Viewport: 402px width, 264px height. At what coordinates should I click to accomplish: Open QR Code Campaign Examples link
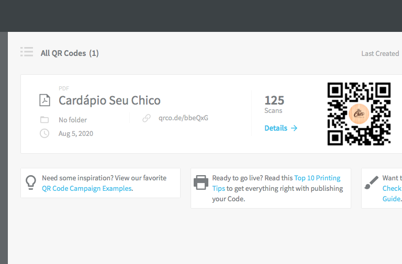click(x=87, y=189)
